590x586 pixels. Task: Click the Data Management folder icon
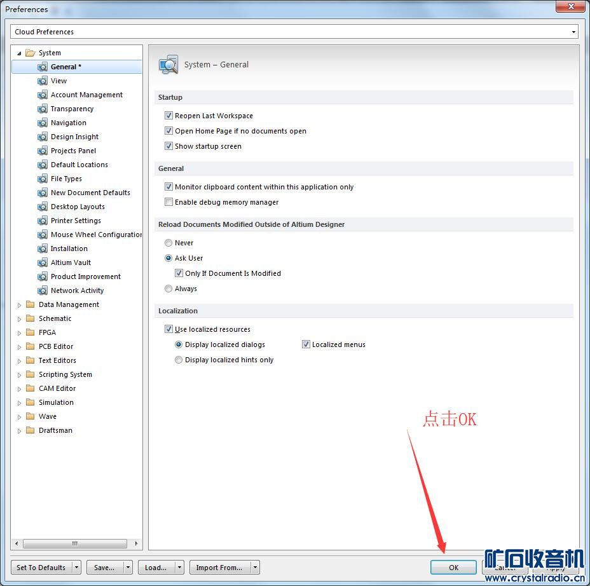[30, 304]
